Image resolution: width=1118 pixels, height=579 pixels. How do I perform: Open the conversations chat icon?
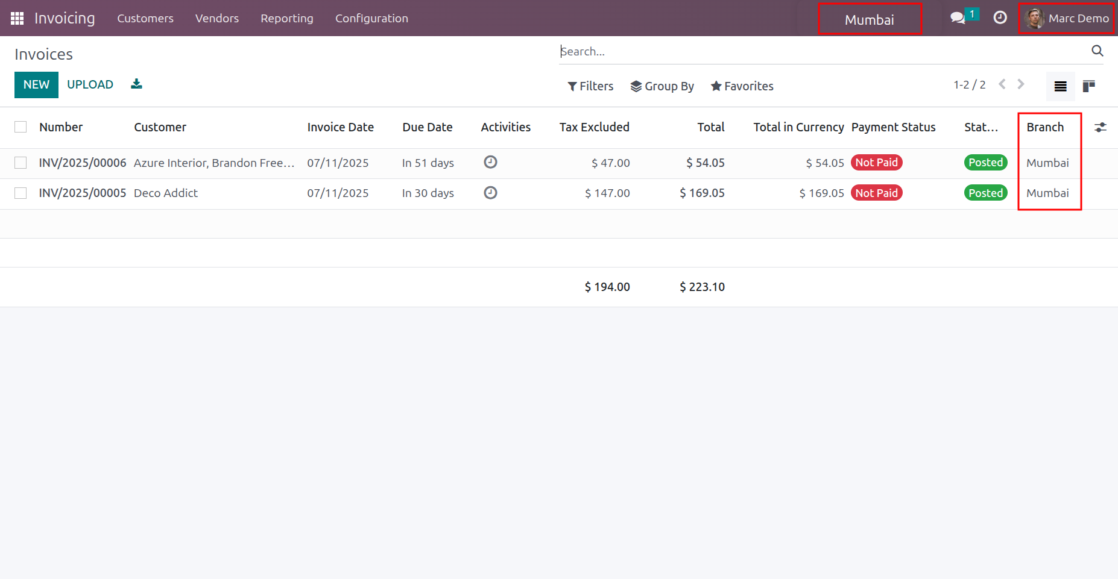[x=958, y=18]
